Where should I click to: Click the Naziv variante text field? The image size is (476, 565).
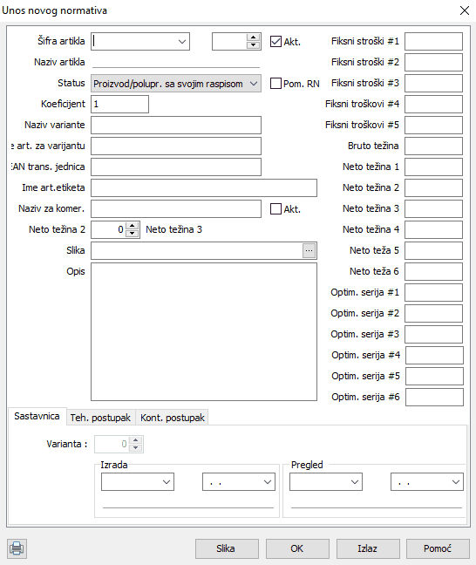click(x=176, y=125)
